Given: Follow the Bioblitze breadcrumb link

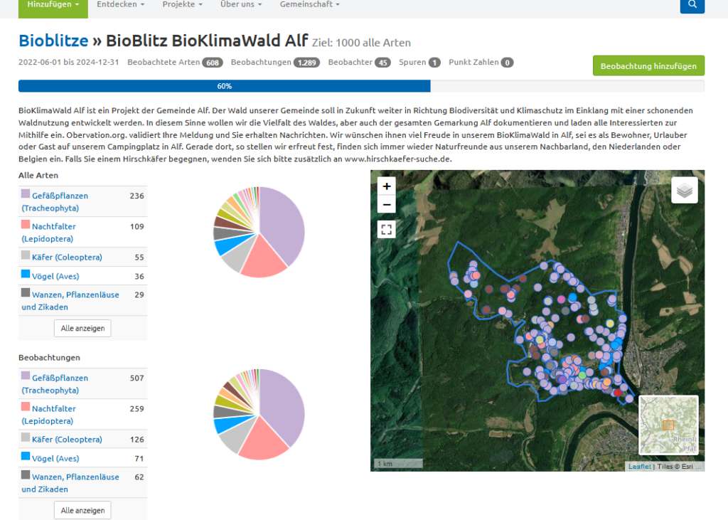Looking at the screenshot, I should coord(53,41).
